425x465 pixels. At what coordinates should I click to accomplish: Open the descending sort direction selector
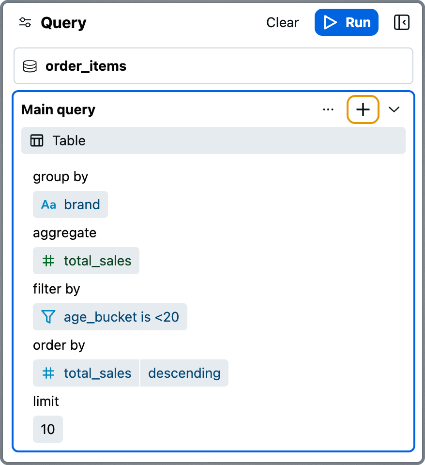(x=184, y=373)
